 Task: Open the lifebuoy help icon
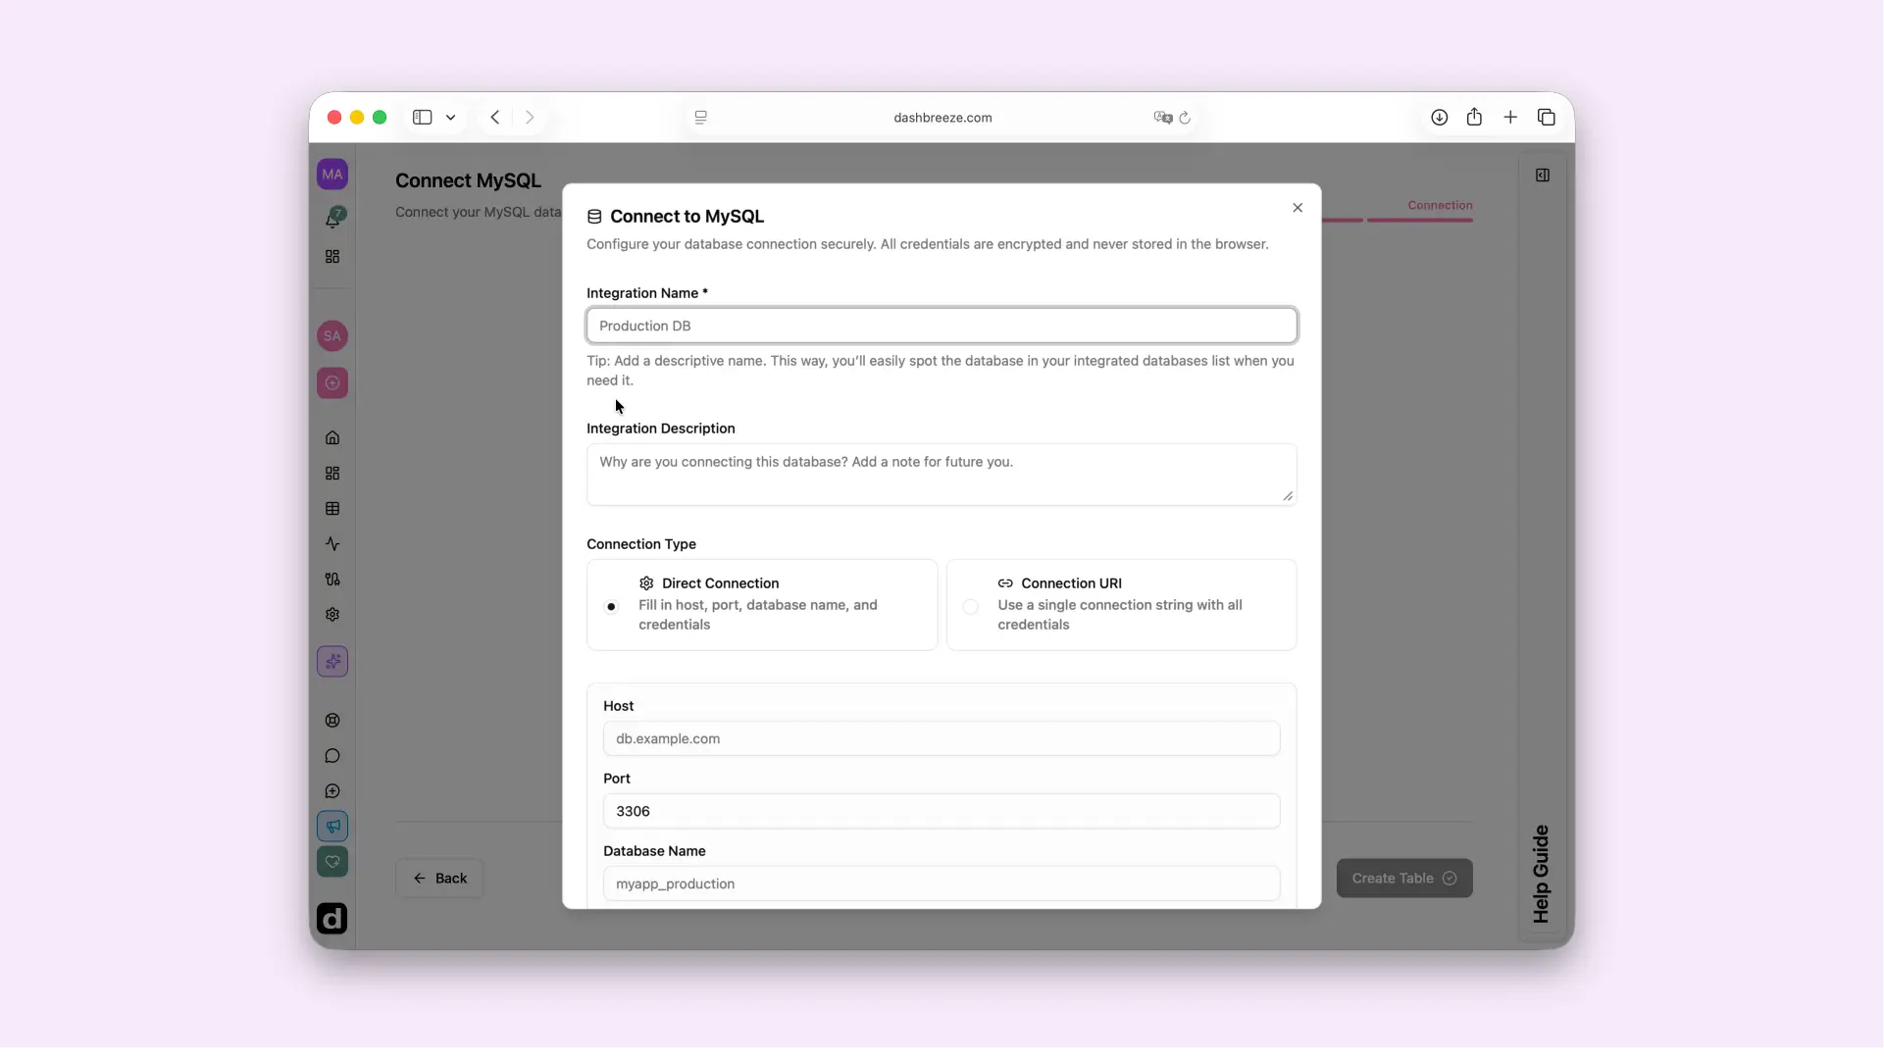332,721
